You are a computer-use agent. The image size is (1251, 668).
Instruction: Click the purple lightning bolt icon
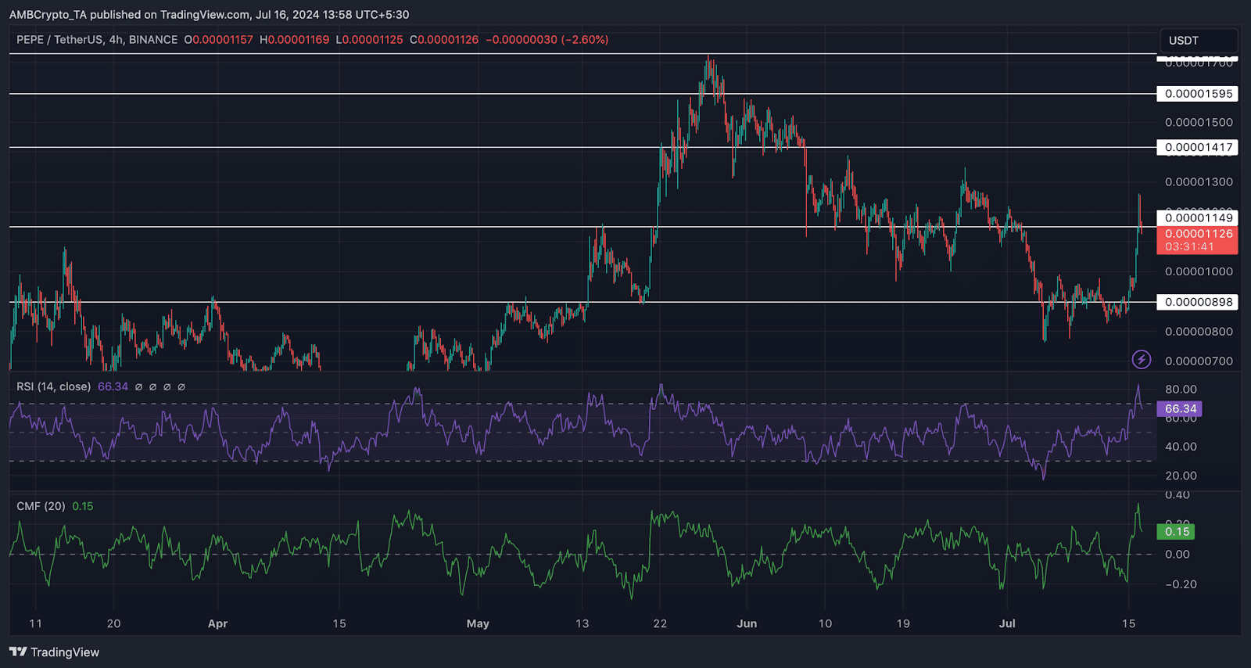pyautogui.click(x=1142, y=360)
